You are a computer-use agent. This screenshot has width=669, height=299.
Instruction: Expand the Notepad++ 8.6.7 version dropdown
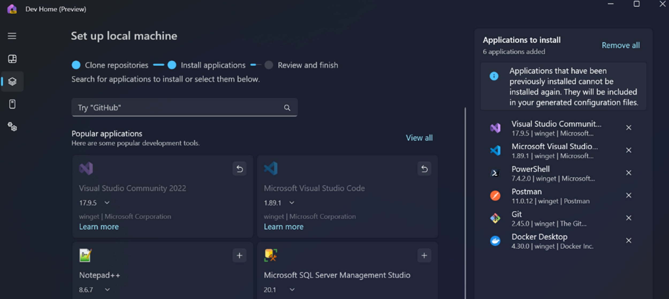(x=107, y=289)
